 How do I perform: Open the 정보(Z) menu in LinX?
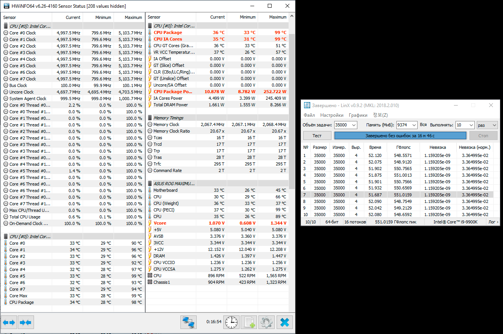(x=380, y=115)
